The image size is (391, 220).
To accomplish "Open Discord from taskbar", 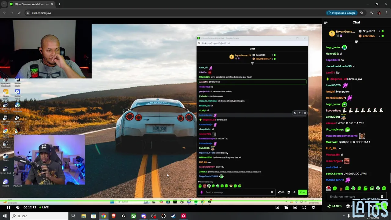I will pyautogui.click(x=144, y=216).
